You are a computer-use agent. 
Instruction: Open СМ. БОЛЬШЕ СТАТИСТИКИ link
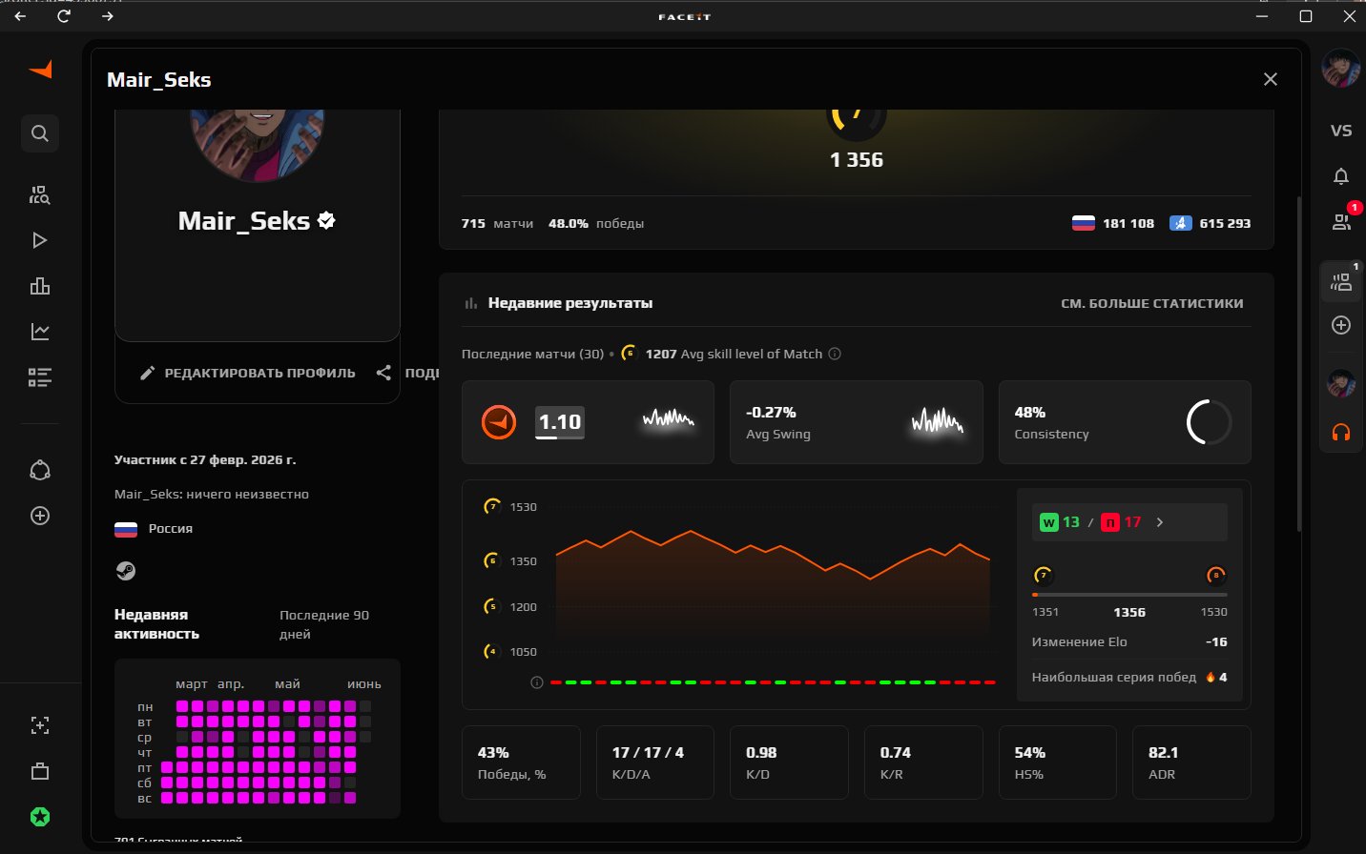point(1151,303)
